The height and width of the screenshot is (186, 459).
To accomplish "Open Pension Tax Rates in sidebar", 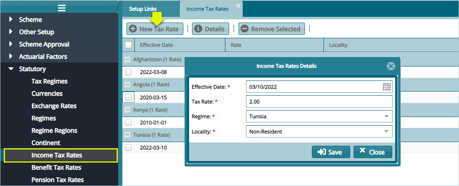I will [x=57, y=180].
